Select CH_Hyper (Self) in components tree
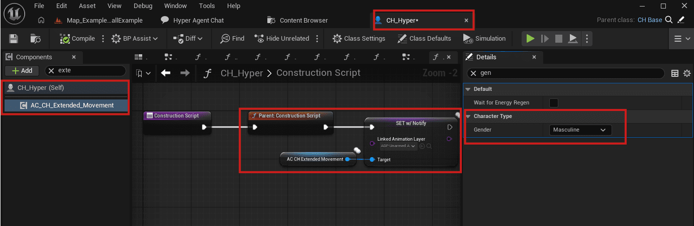Viewport: 694px width, 226px height. pyautogui.click(x=65, y=88)
